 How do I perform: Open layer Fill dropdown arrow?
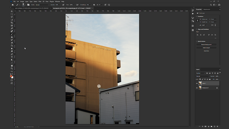click(x=220, y=79)
